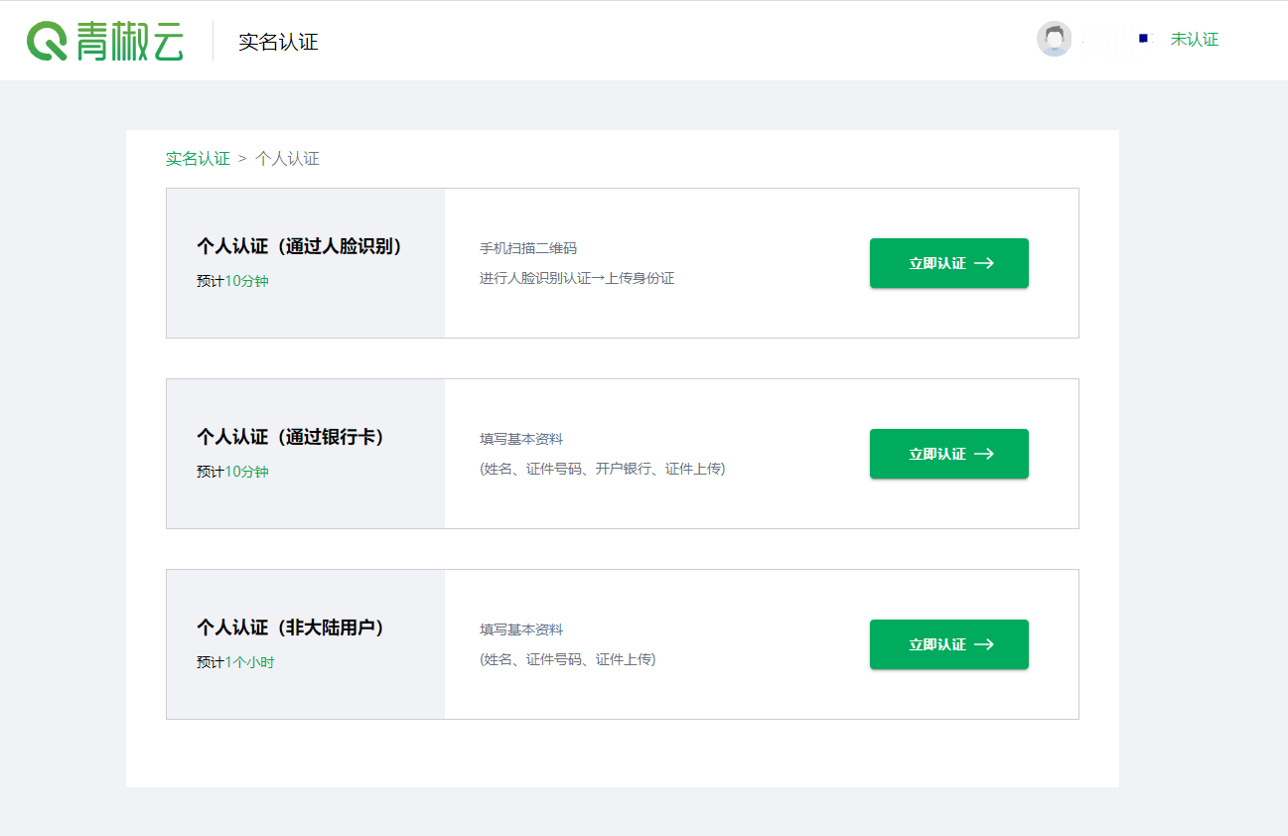This screenshot has width=1288, height=836.
Task: Click 立即认证 for bank card verification
Action: [948, 453]
